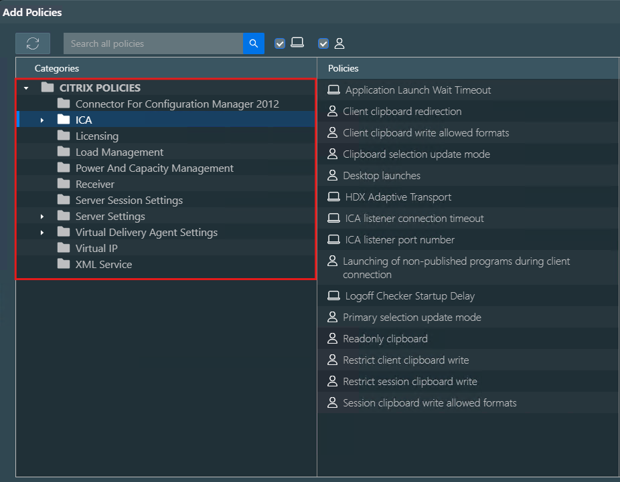The width and height of the screenshot is (620, 482).
Task: Click the computer icon beside HDX Adaptive Transport
Action: pos(333,197)
